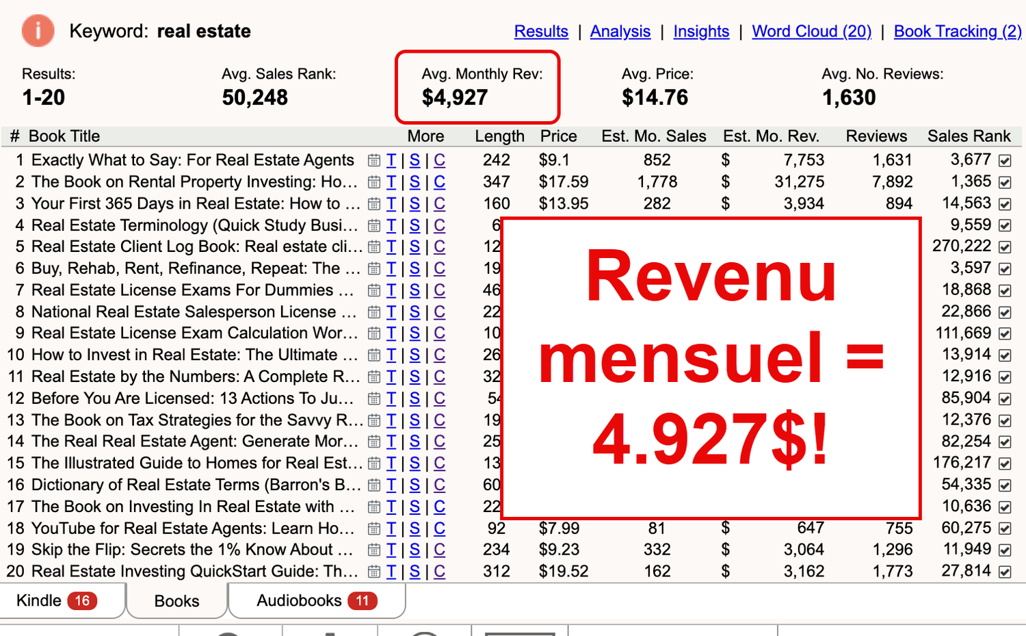The image size is (1026, 636).
Task: Uncheck the checkbox beside sales rank 14,563
Action: pos(1005,204)
